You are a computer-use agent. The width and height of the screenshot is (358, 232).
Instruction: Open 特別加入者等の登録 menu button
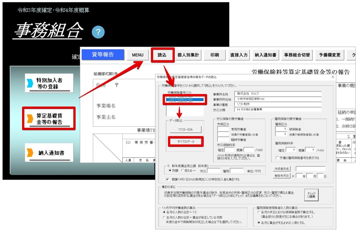49,83
